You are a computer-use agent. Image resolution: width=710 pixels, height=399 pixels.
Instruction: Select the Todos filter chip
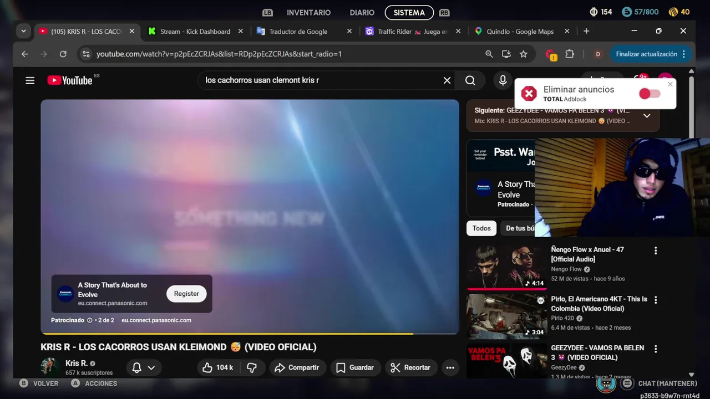[x=481, y=228]
